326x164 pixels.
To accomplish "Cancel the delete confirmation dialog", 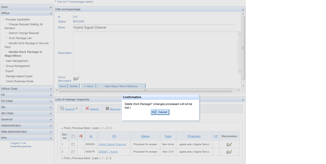I will coord(163,112).
